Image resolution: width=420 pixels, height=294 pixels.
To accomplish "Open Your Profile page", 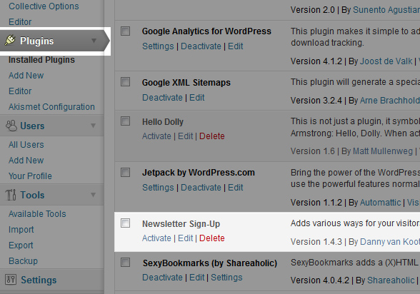I will point(30,176).
